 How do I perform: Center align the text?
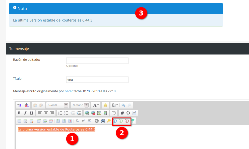[46, 113]
